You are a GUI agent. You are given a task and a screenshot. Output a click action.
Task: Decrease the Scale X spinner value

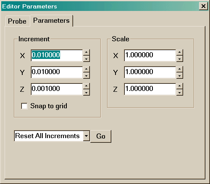click(x=179, y=59)
